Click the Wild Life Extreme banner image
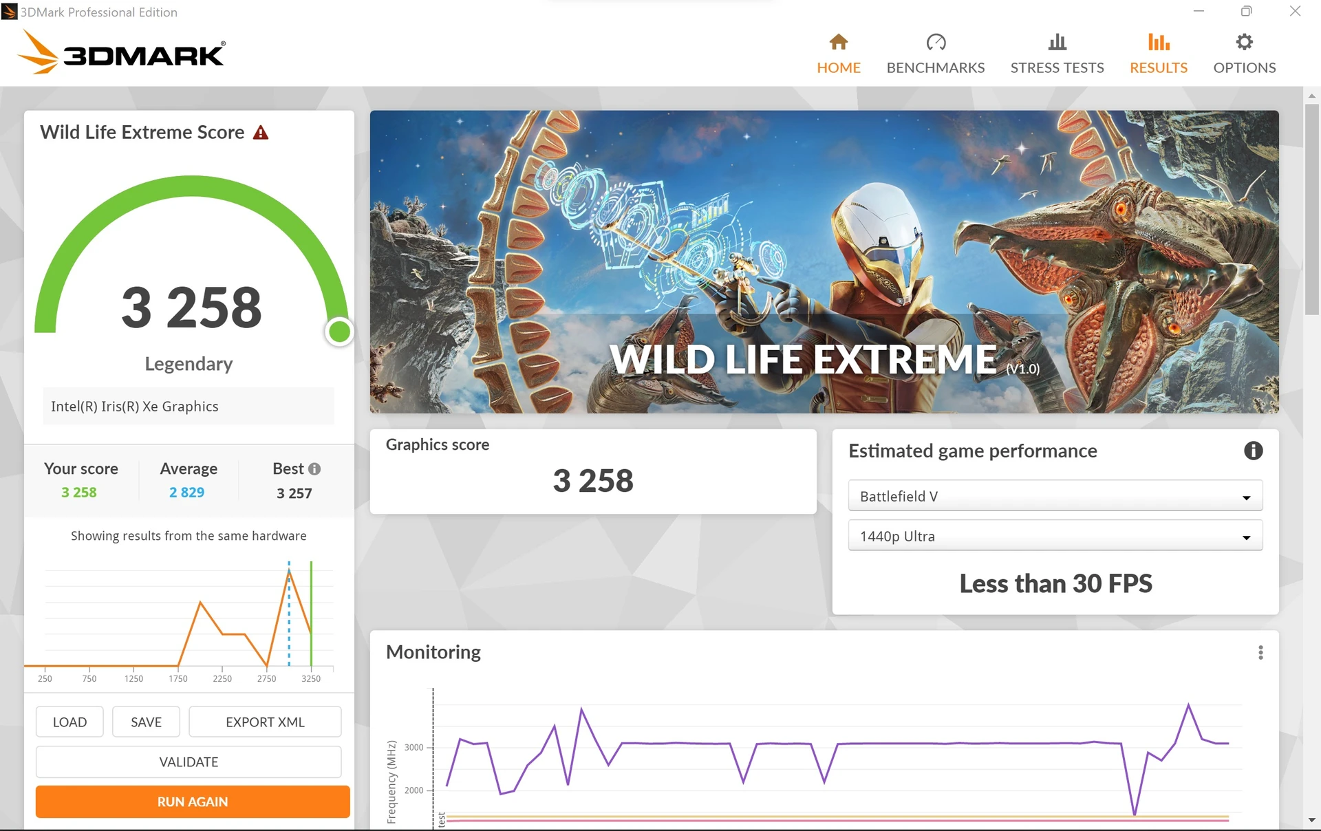The image size is (1321, 831). [x=824, y=262]
